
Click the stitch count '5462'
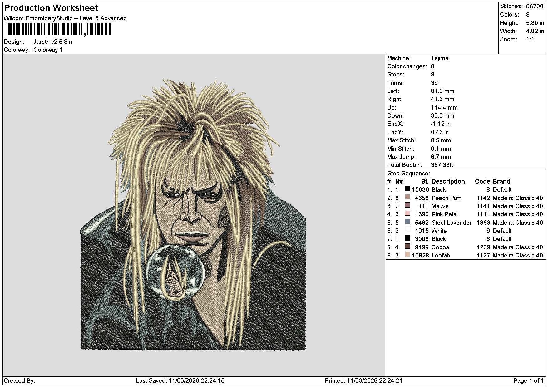[422, 223]
